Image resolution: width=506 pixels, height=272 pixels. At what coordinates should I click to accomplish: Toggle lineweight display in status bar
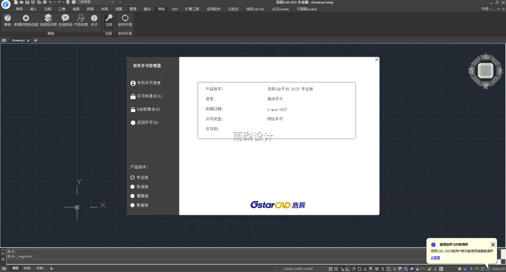point(388,269)
